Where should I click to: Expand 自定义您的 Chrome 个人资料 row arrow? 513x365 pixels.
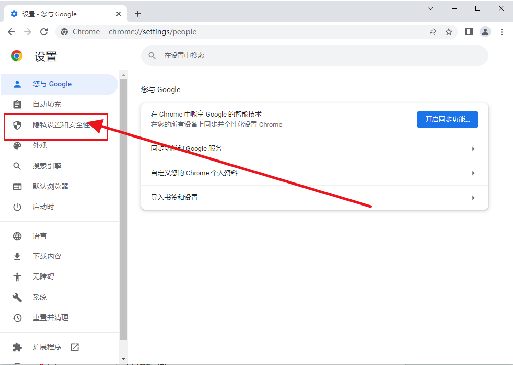(x=473, y=173)
